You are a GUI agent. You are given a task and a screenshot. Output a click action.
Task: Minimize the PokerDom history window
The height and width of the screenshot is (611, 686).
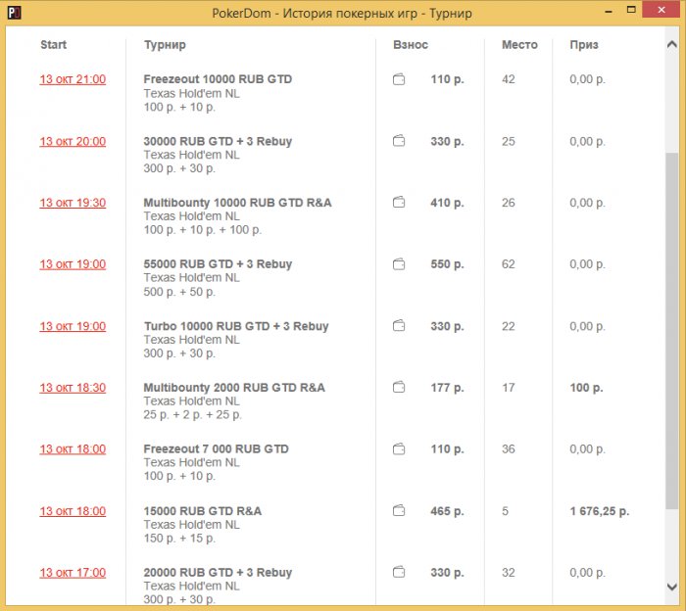click(x=609, y=11)
